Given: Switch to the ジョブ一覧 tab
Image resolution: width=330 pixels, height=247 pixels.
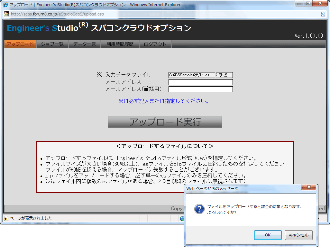Looking at the screenshot, I should (x=52, y=44).
